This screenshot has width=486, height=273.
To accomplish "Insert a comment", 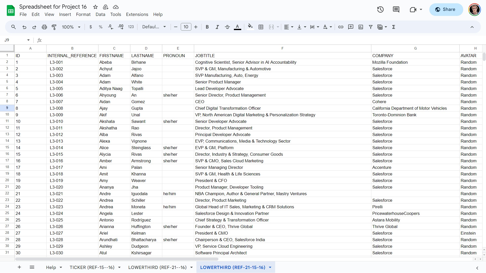I will pyautogui.click(x=351, y=27).
